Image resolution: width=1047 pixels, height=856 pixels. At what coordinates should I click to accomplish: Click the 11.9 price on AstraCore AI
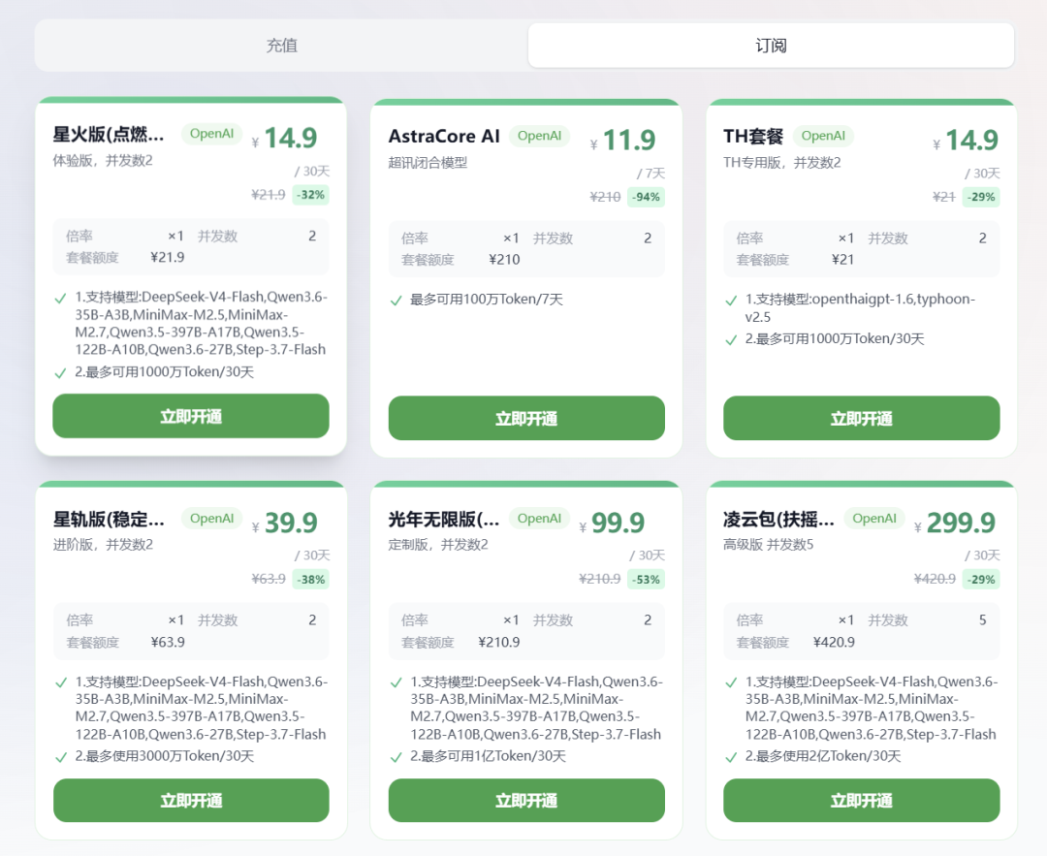pyautogui.click(x=629, y=141)
